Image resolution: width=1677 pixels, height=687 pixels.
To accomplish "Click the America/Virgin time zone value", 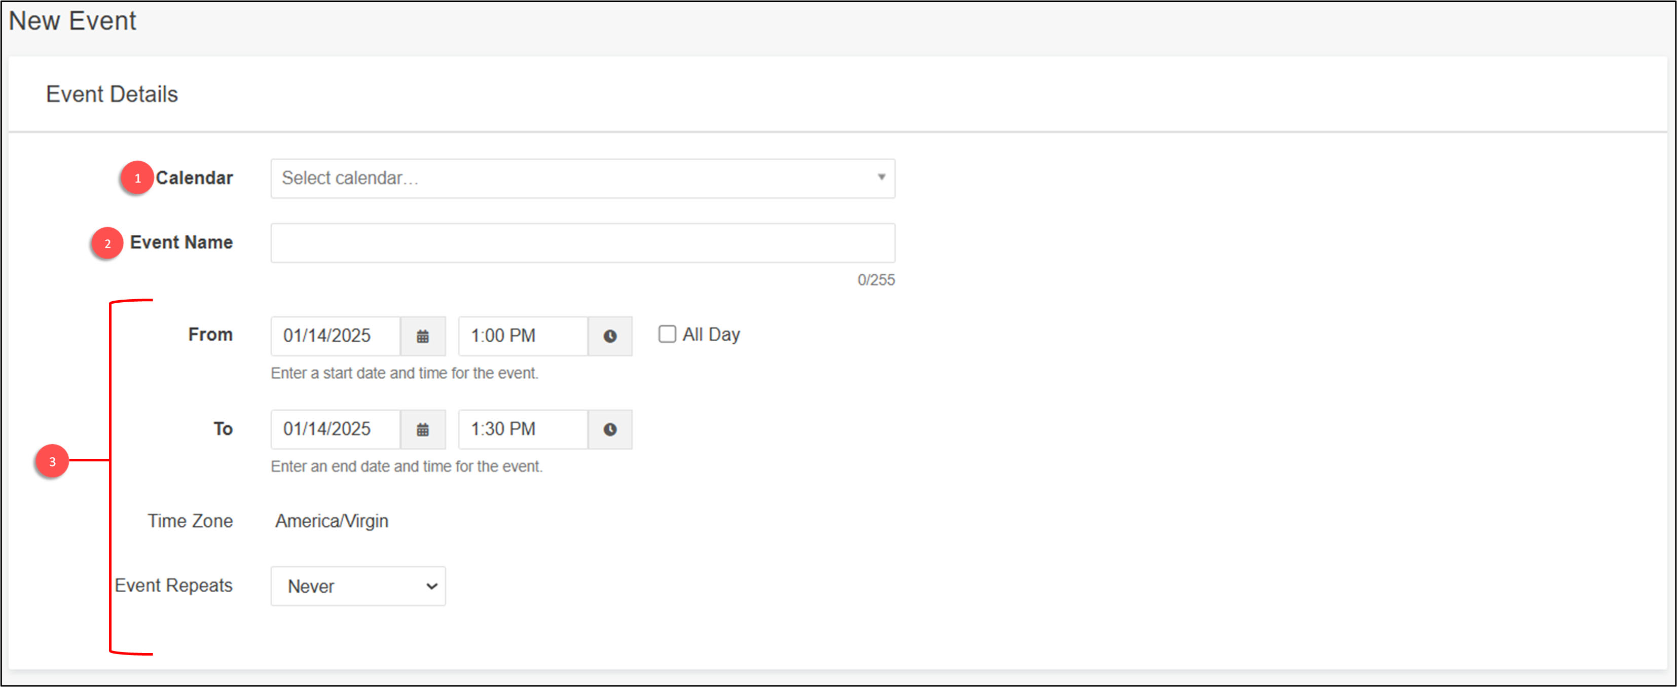I will [x=332, y=521].
